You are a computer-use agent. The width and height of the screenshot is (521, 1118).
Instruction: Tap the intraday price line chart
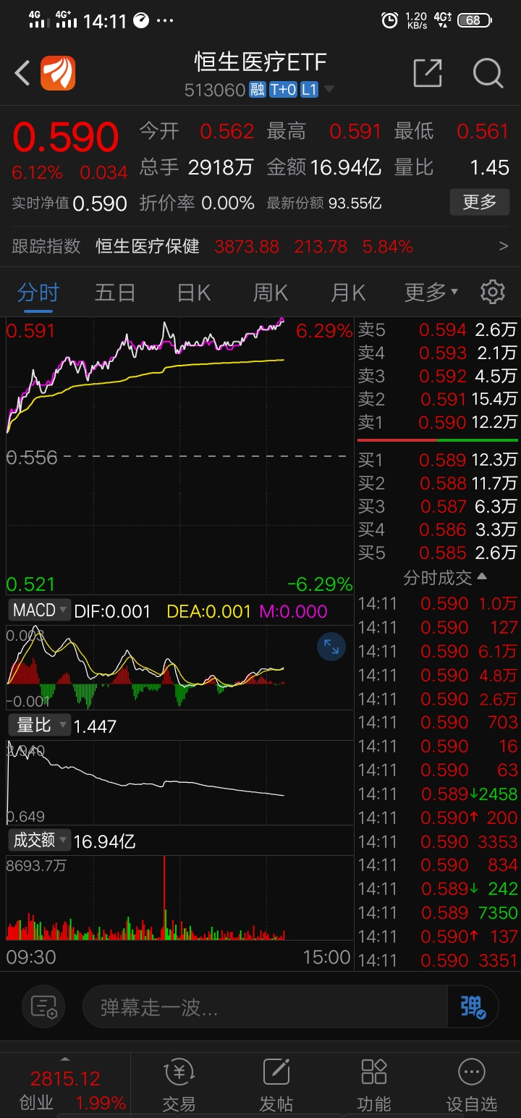pyautogui.click(x=179, y=456)
